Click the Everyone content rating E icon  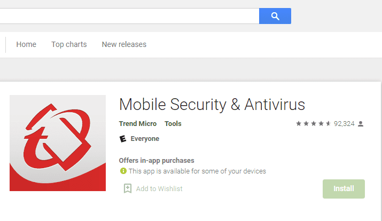123,139
